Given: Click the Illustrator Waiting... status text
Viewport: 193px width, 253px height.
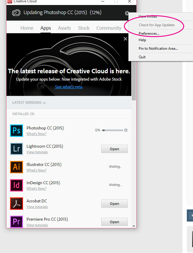Looking at the screenshot, I should [115, 167].
